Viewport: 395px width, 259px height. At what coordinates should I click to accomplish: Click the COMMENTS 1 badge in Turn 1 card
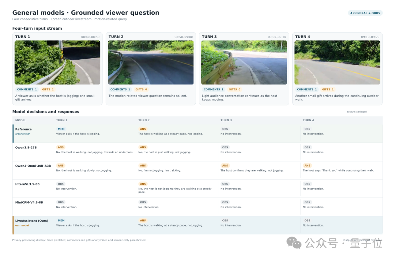pos(27,89)
